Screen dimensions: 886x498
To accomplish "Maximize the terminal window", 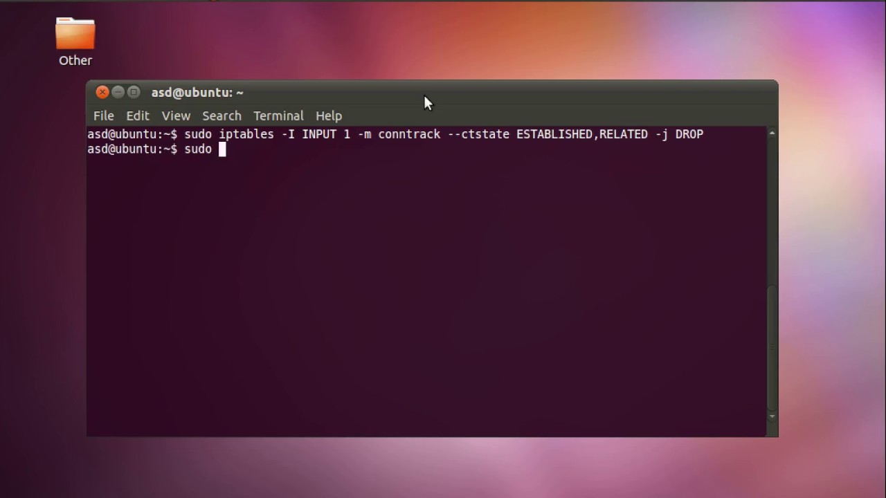I will click(134, 92).
